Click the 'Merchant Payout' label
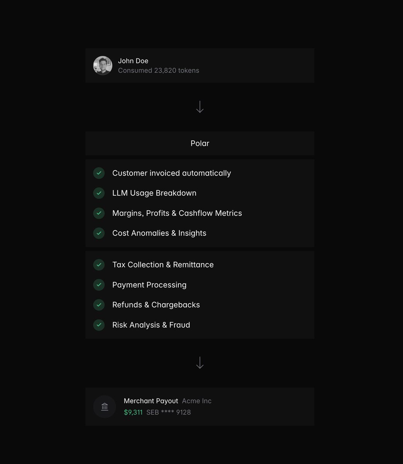 (151, 401)
